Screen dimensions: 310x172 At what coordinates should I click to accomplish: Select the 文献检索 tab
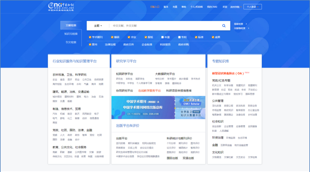[x=71, y=25]
